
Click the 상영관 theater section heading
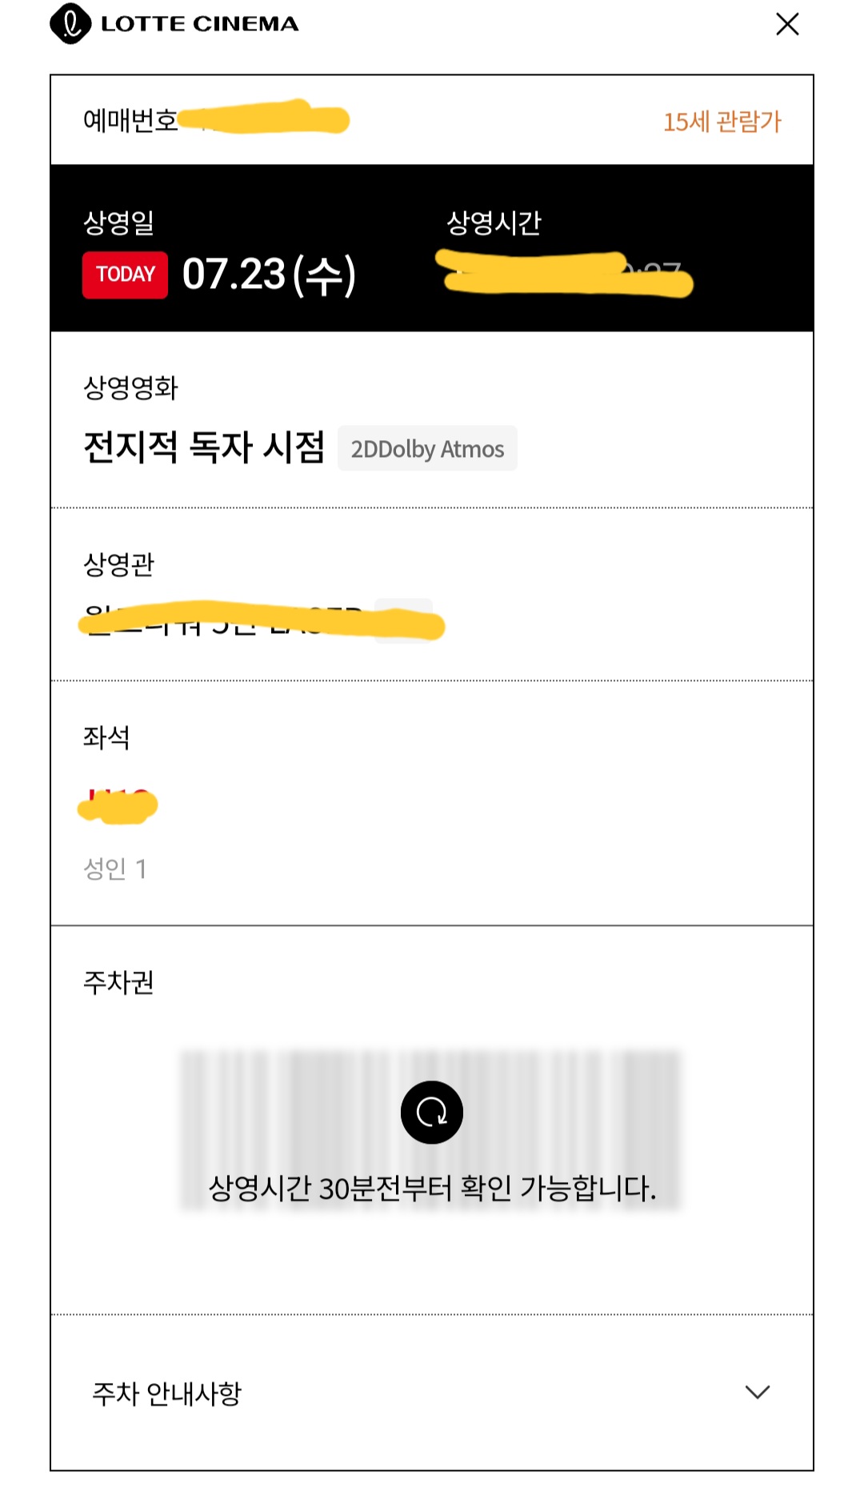point(118,564)
